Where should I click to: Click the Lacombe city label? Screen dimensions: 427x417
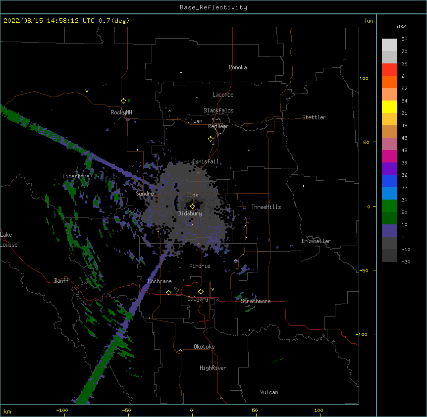[x=223, y=95]
